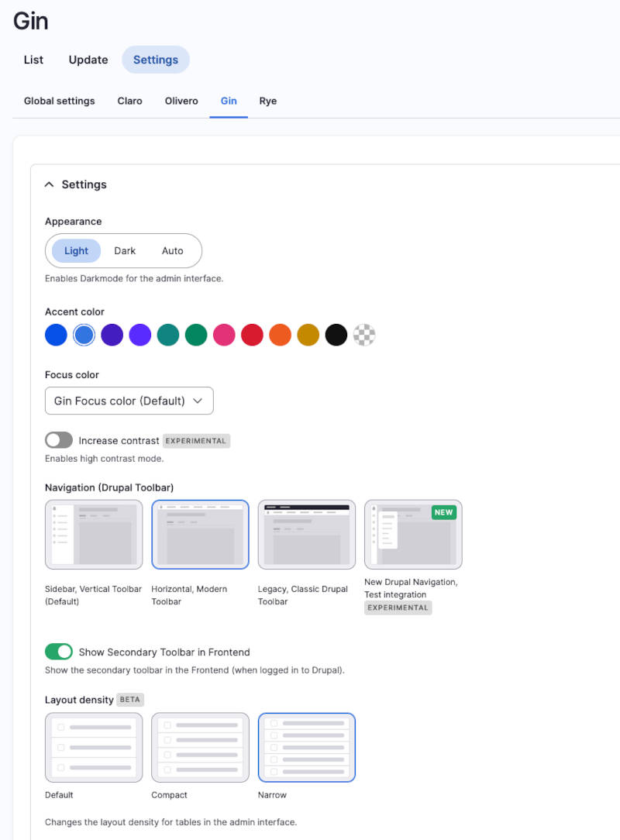Open the Claro theme settings tab

(x=129, y=101)
